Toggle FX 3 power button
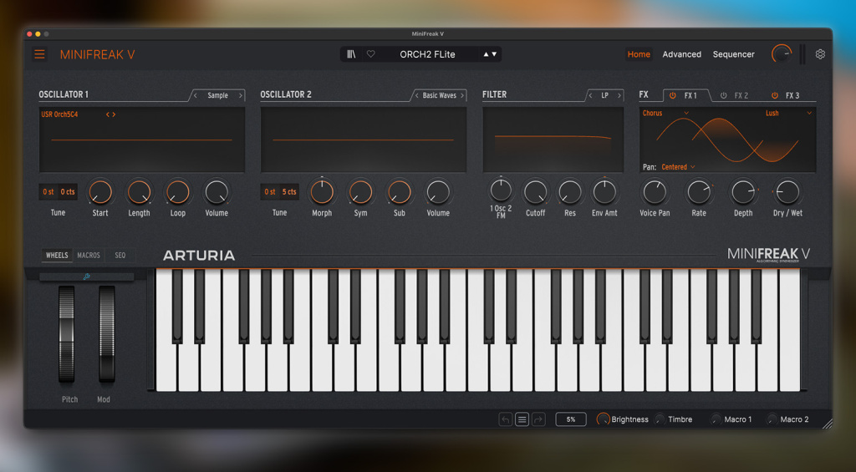The height and width of the screenshot is (472, 856). tap(775, 95)
